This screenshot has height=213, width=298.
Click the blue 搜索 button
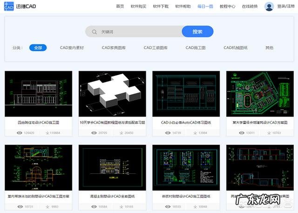coord(197,32)
